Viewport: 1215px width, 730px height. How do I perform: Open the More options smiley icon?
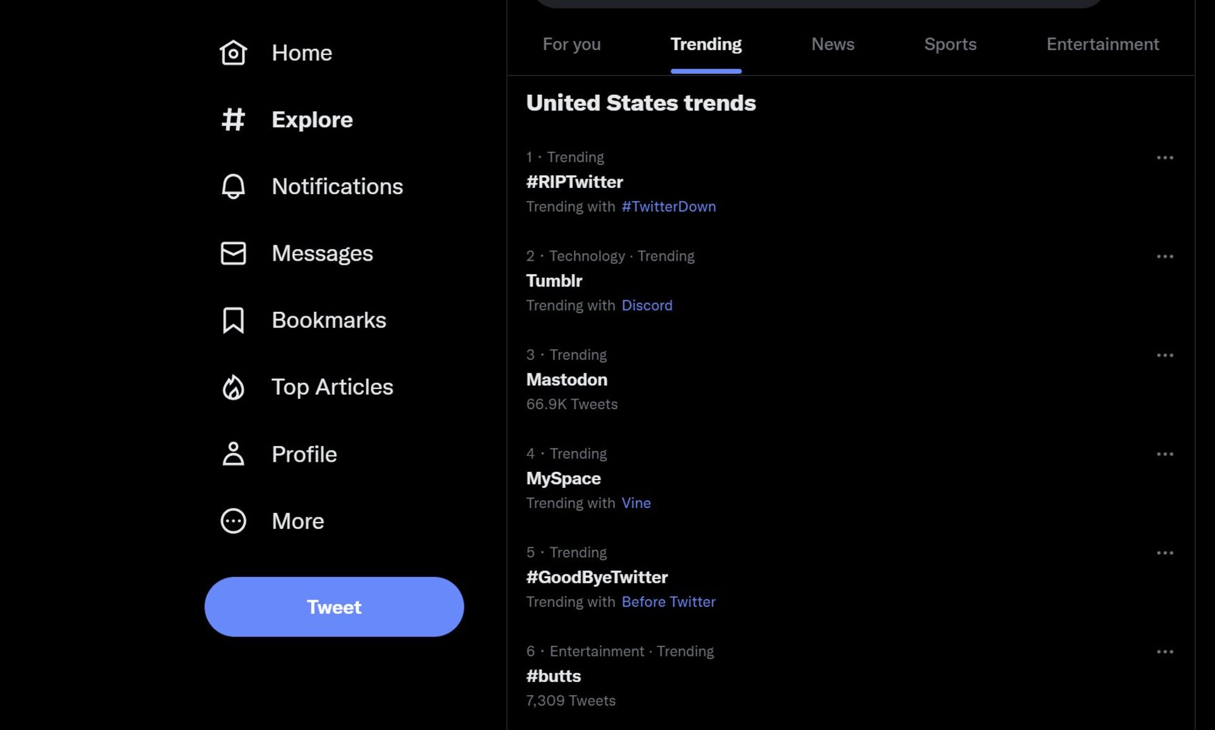coord(233,521)
